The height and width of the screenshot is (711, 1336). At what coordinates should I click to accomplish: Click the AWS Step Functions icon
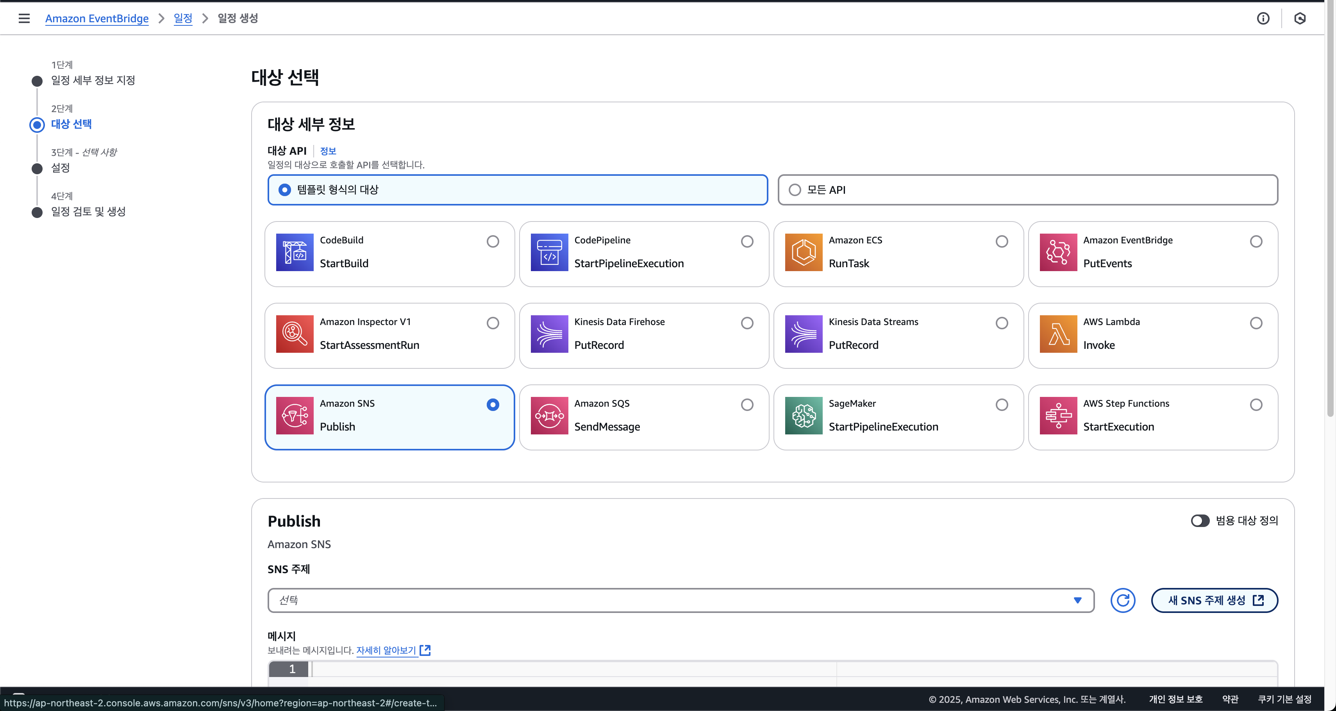pyautogui.click(x=1058, y=415)
